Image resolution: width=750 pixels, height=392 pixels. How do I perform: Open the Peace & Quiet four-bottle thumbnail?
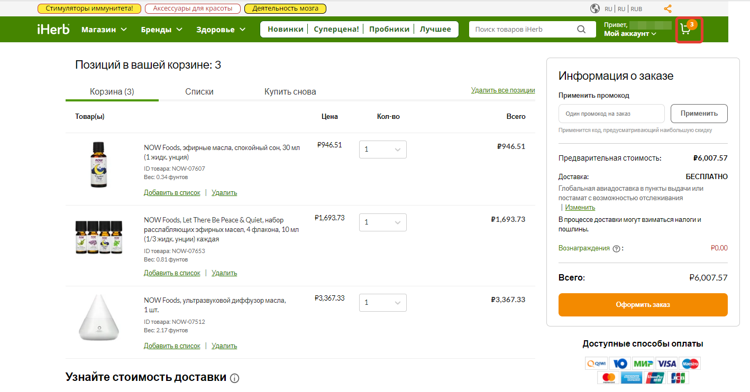(98, 238)
